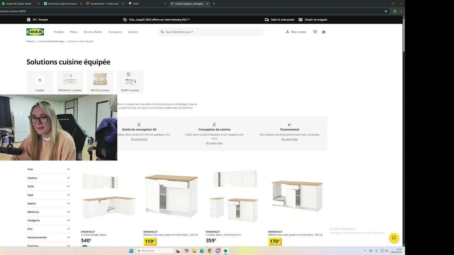
Task: Click the IKEA logo
Action: click(35, 32)
